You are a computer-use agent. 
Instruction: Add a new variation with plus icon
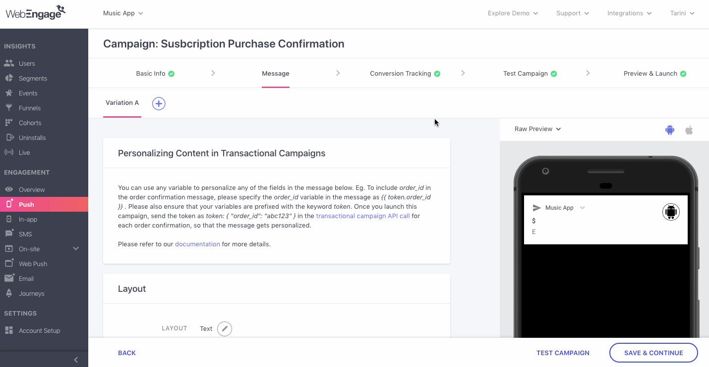tap(159, 103)
